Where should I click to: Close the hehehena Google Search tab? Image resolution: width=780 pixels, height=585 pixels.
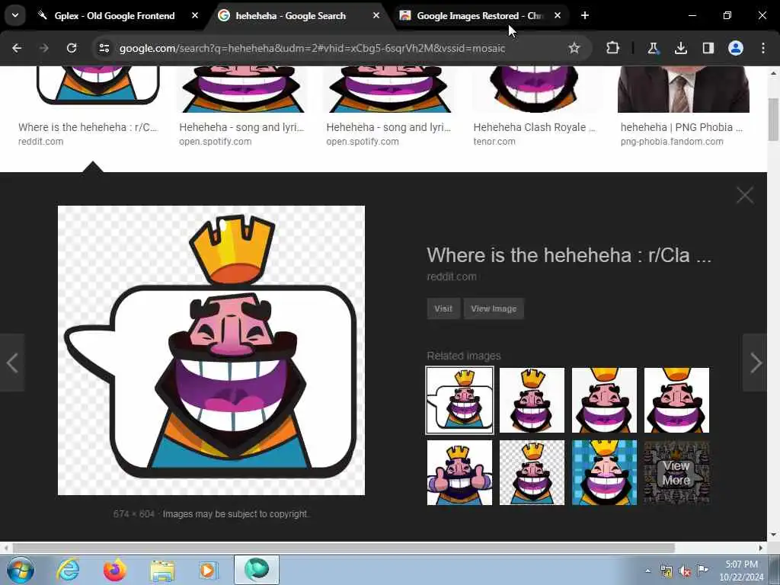376,16
